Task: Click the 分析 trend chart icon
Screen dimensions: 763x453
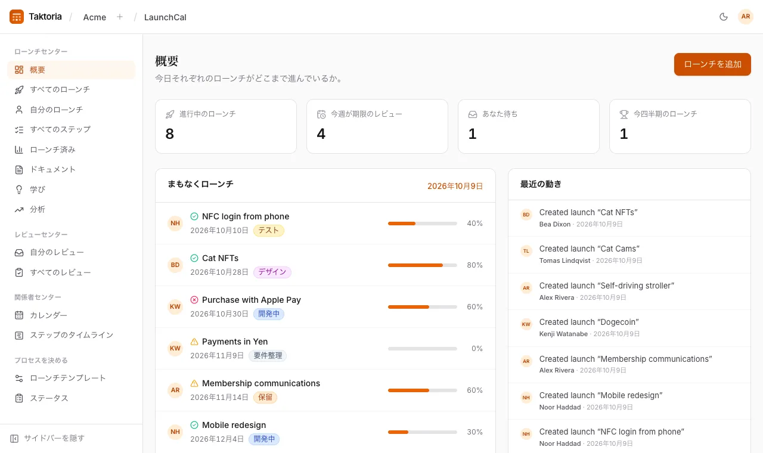Action: (19, 209)
